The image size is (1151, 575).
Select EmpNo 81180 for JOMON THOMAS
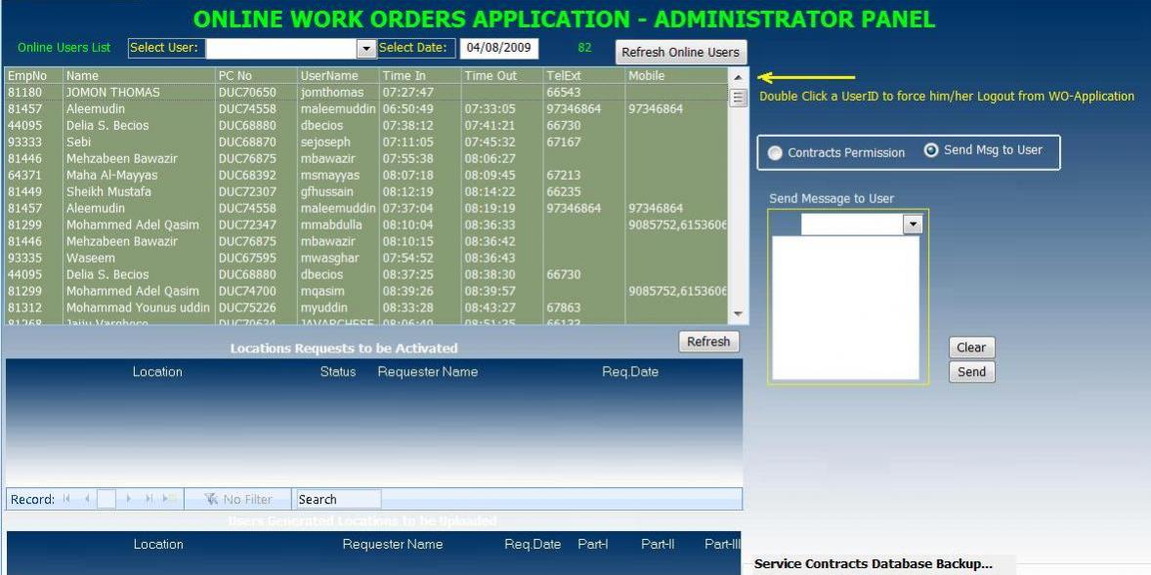[25, 93]
